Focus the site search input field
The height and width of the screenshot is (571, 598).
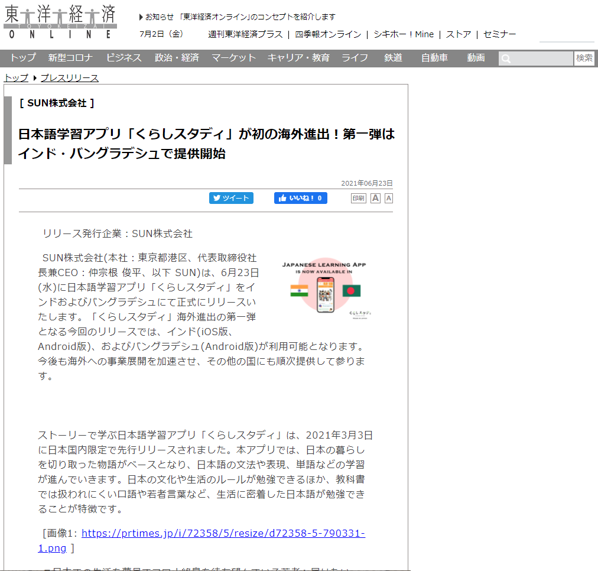tap(536, 59)
